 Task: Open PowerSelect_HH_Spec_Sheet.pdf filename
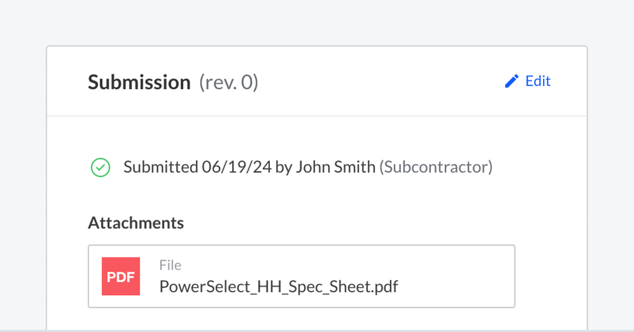coord(278,287)
